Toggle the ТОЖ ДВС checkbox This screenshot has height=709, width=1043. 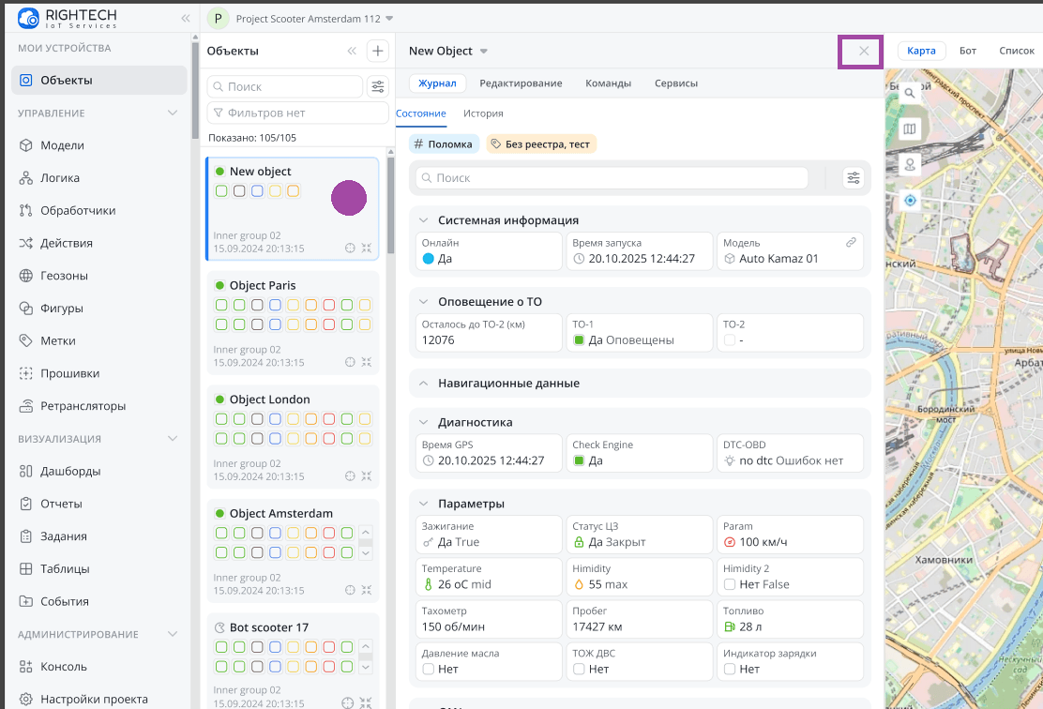[579, 670]
